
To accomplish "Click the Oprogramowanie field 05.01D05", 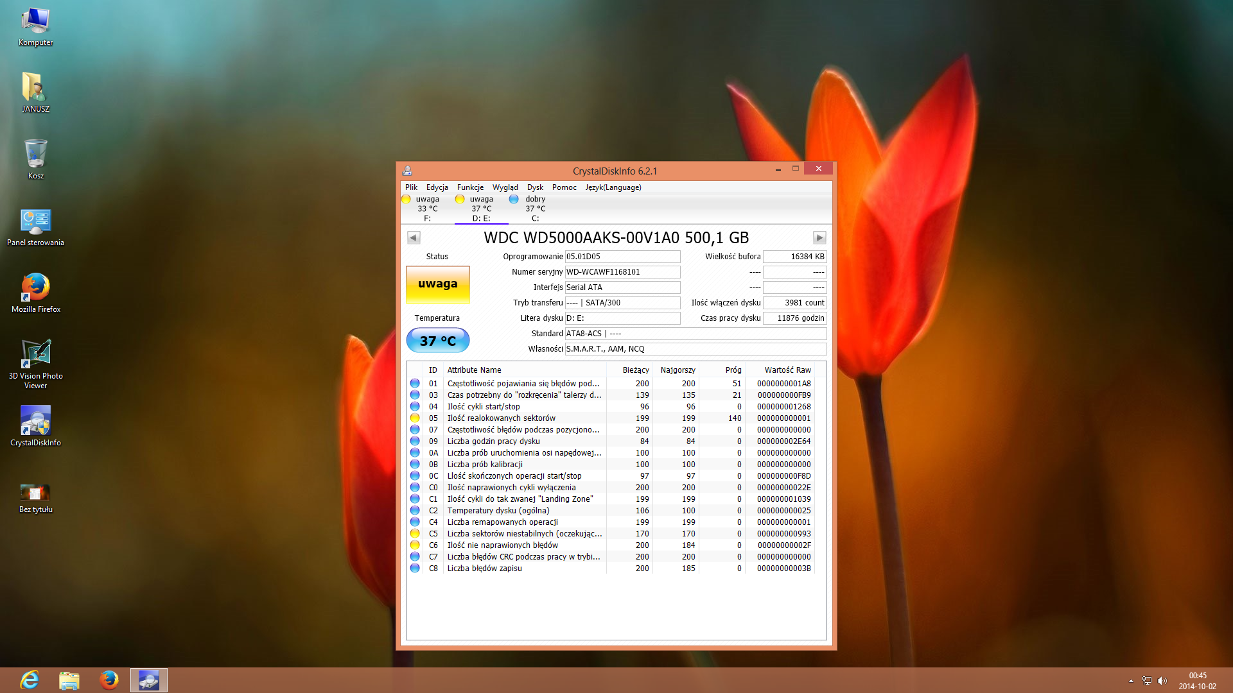I will click(x=622, y=257).
